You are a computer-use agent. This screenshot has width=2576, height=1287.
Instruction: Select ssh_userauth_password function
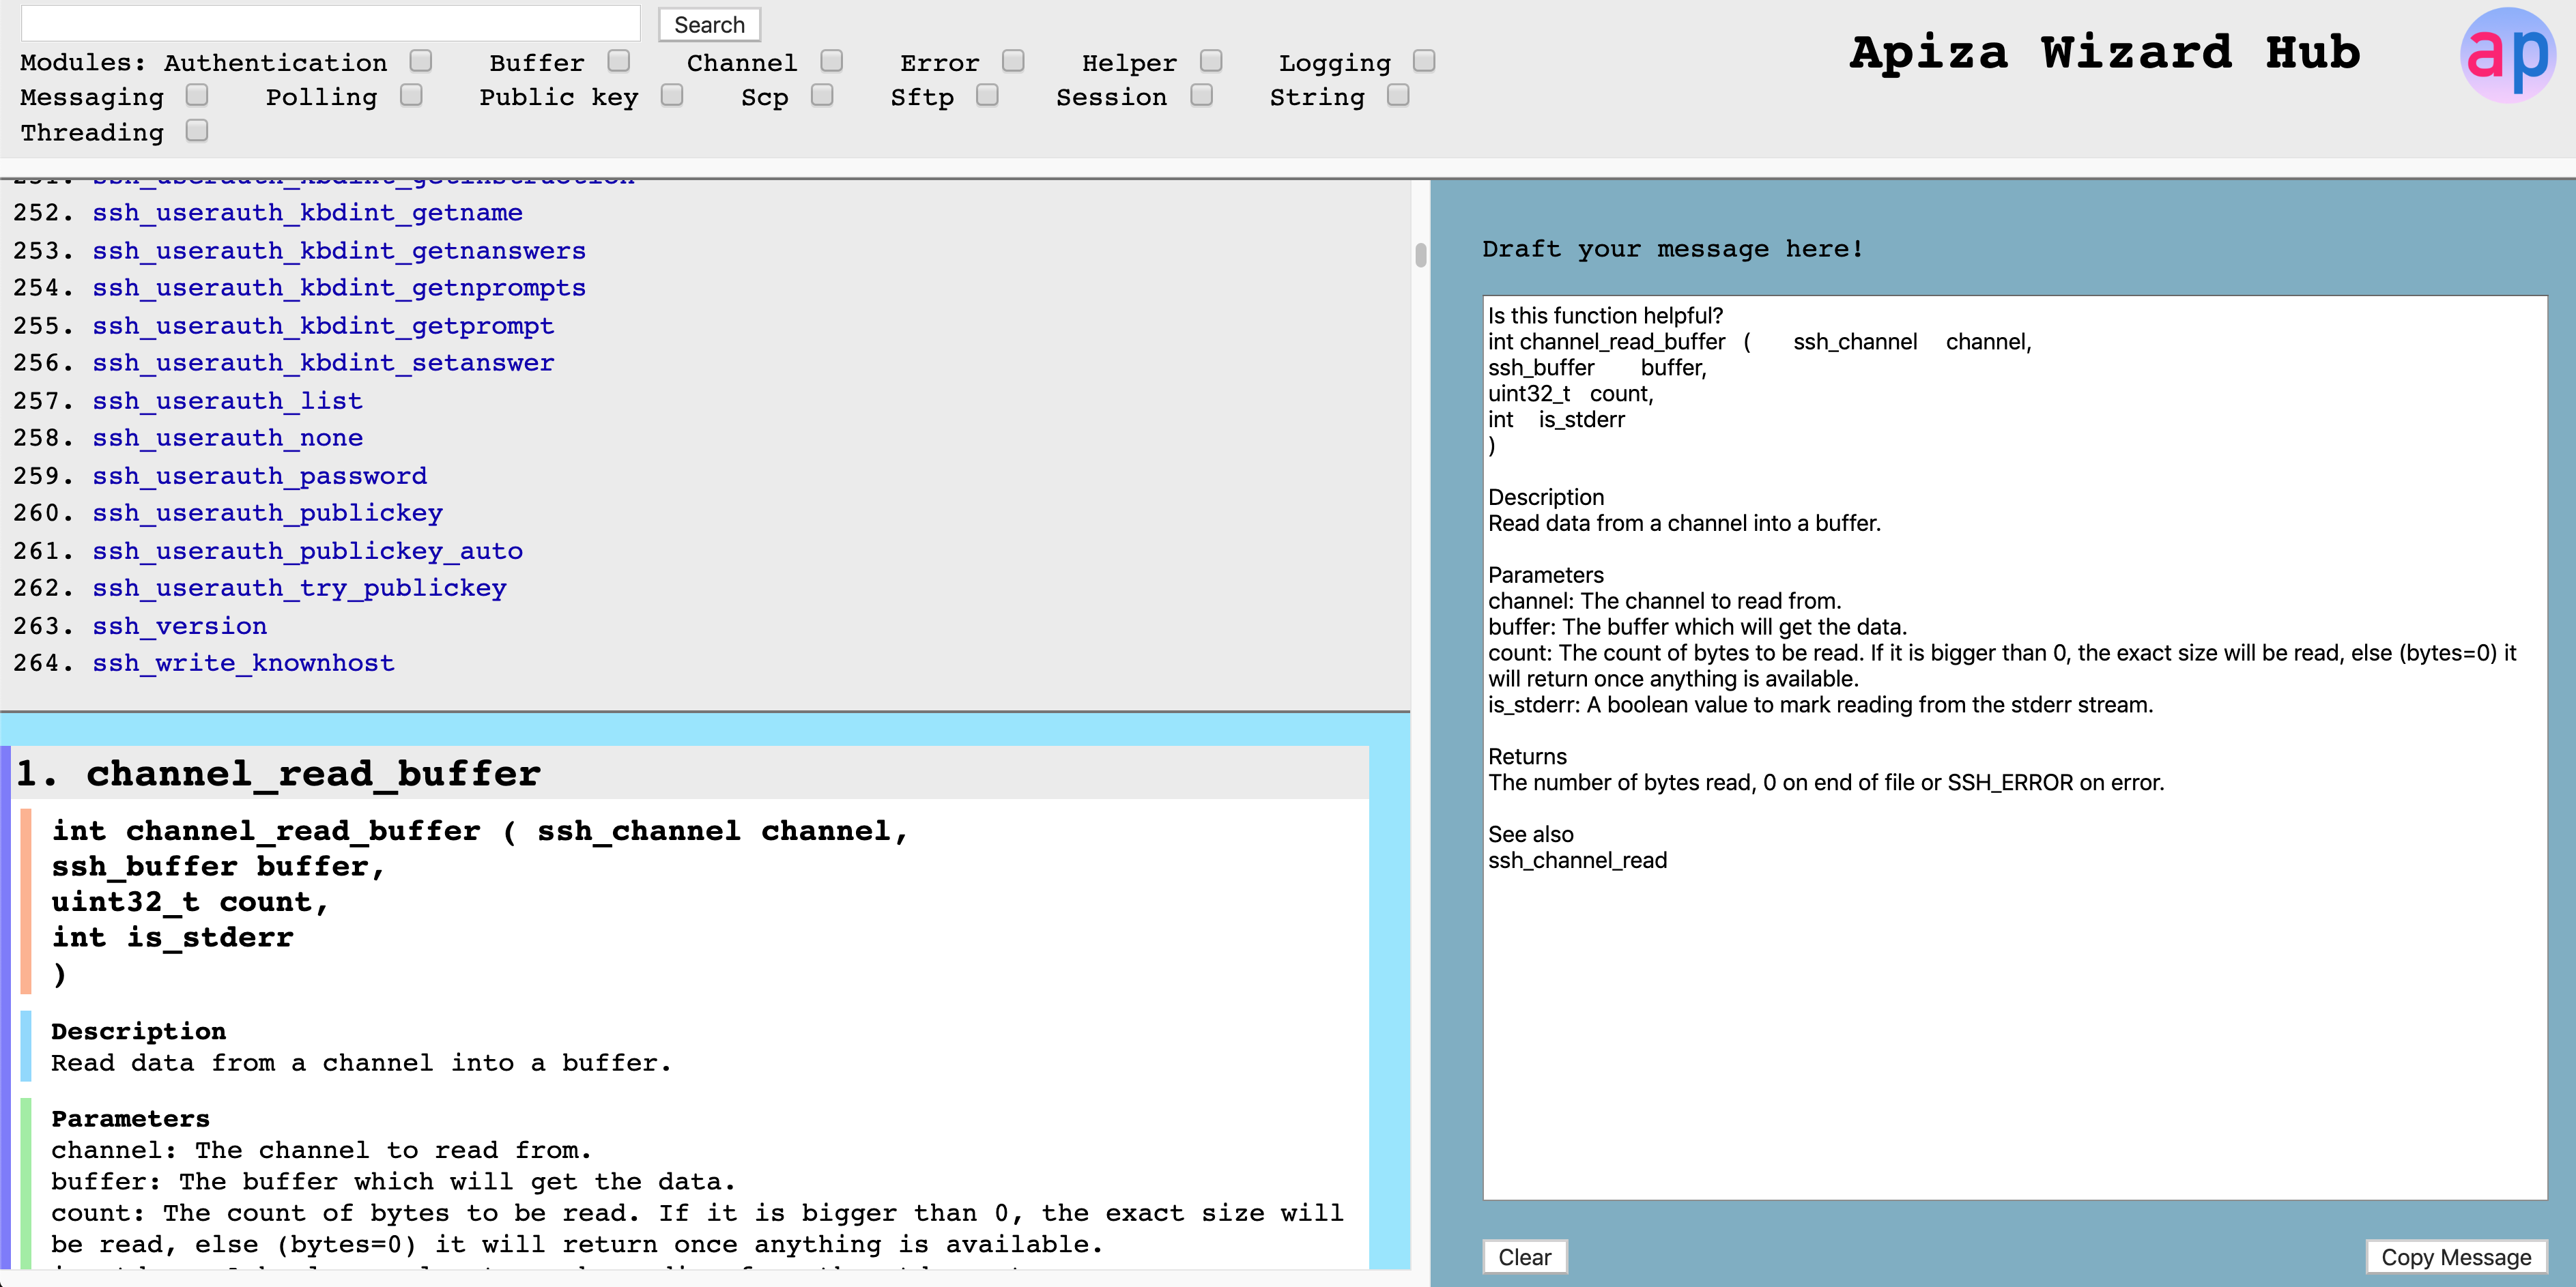coord(259,476)
